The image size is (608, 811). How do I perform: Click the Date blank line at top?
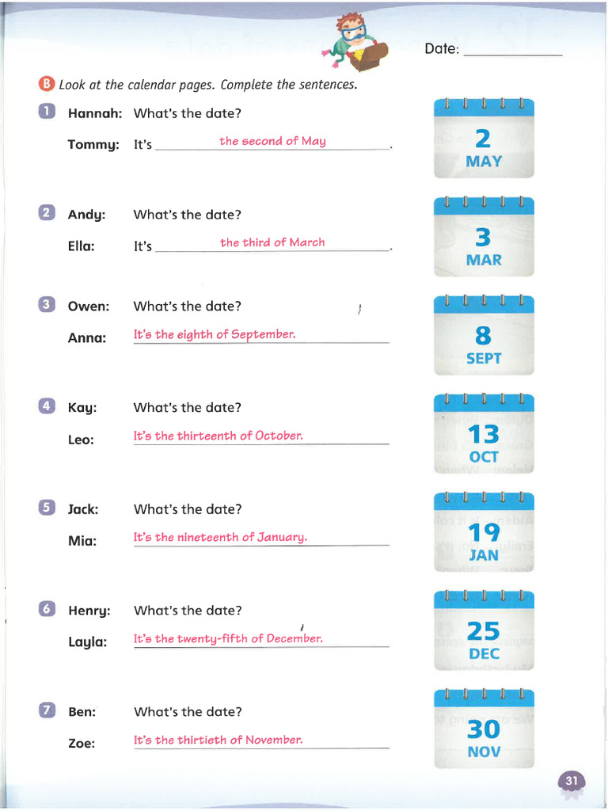[512, 51]
